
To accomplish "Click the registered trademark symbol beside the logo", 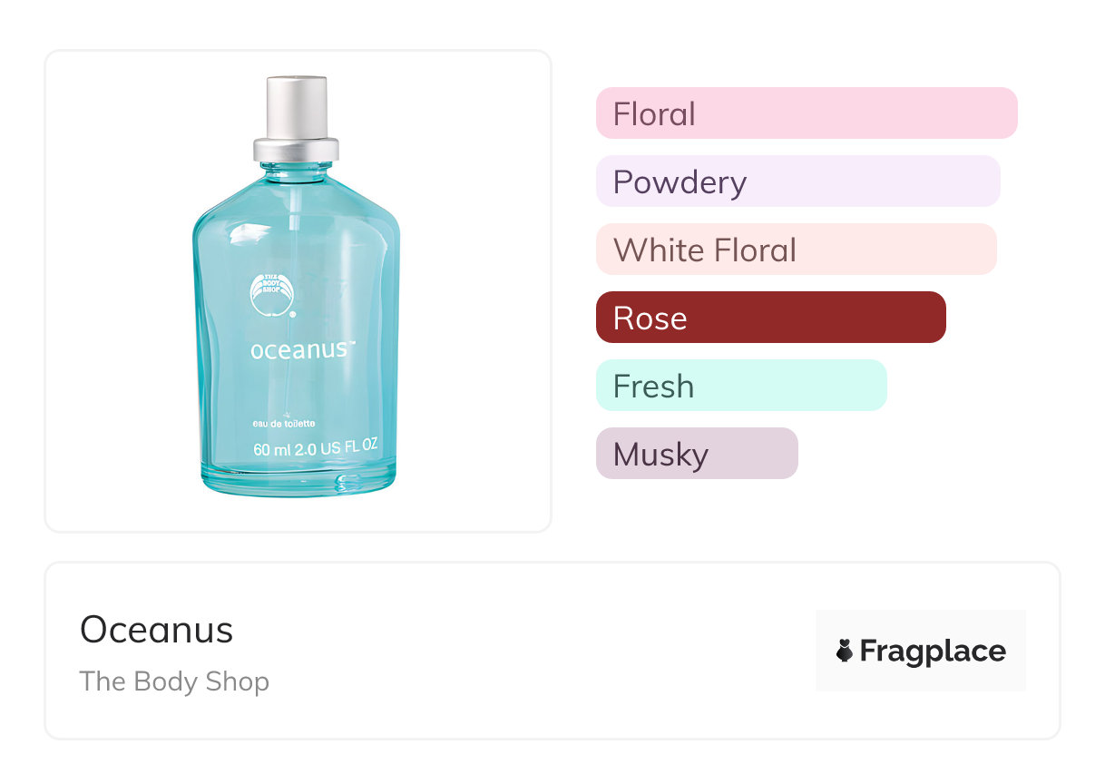I will tap(293, 315).
